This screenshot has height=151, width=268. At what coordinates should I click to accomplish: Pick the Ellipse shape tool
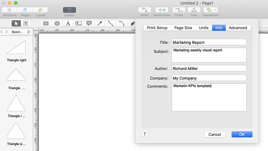(57, 23)
